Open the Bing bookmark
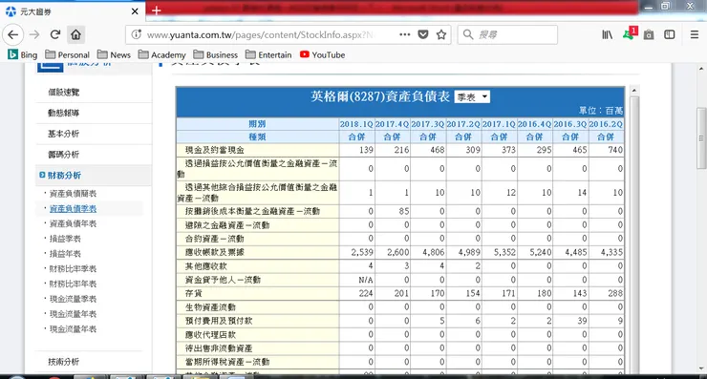The height and width of the screenshot is (379, 707). (x=23, y=55)
